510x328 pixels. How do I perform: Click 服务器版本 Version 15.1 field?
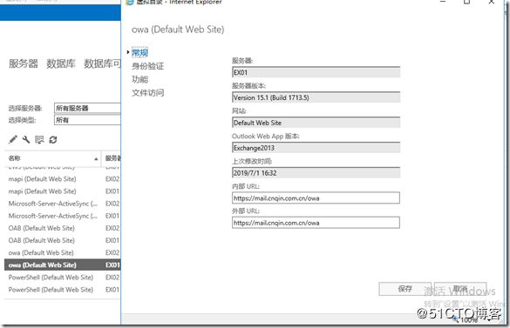coord(316,97)
